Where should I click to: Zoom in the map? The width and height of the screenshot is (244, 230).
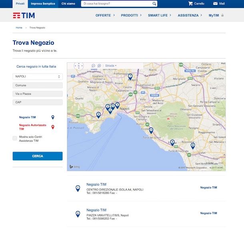[99, 66]
